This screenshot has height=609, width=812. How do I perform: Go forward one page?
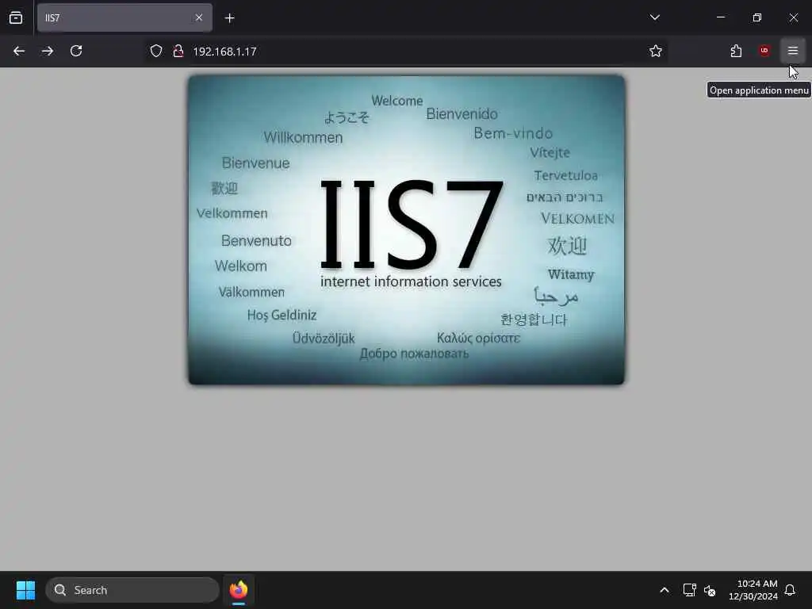[x=48, y=51]
